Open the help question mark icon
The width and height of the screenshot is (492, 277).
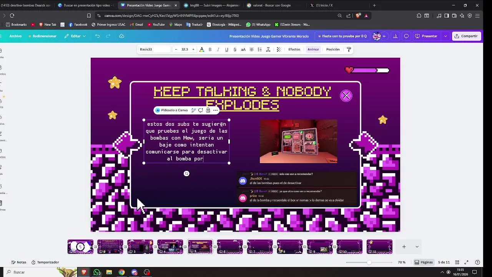point(477,262)
